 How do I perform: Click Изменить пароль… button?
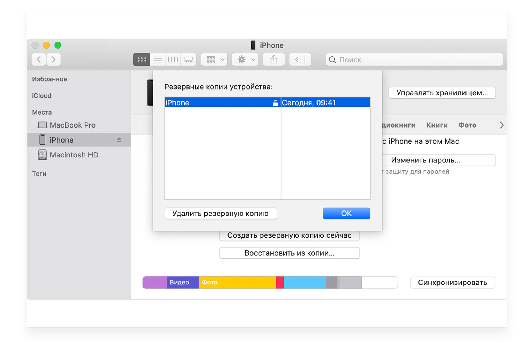pyautogui.click(x=439, y=160)
